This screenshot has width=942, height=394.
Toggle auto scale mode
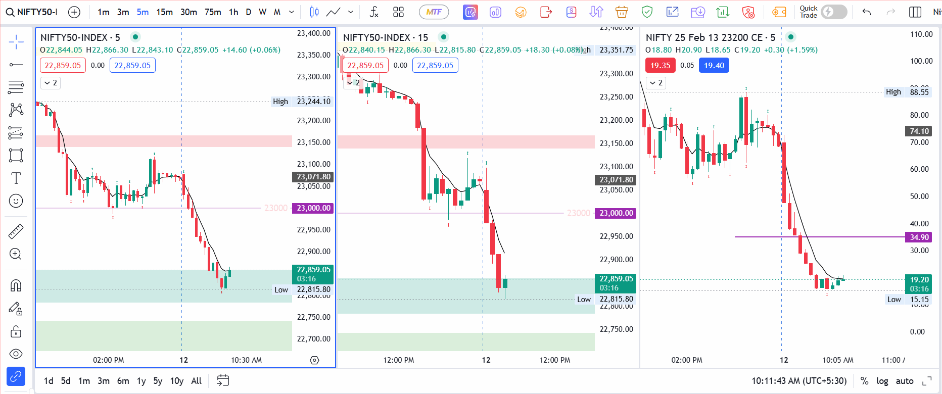click(905, 381)
